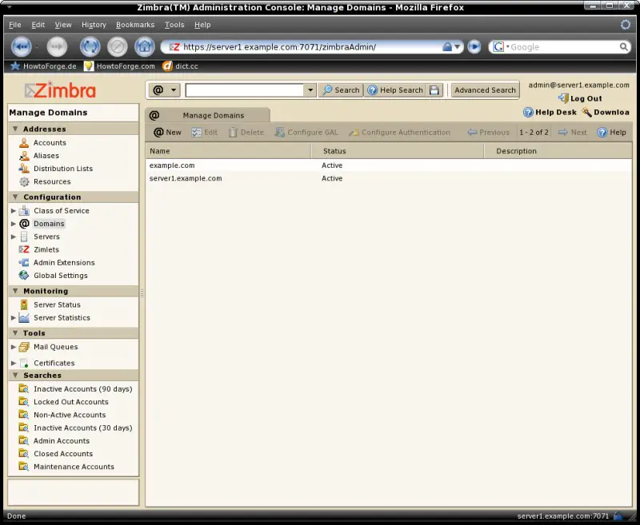Switch to the Manage Domains tab

(207, 115)
